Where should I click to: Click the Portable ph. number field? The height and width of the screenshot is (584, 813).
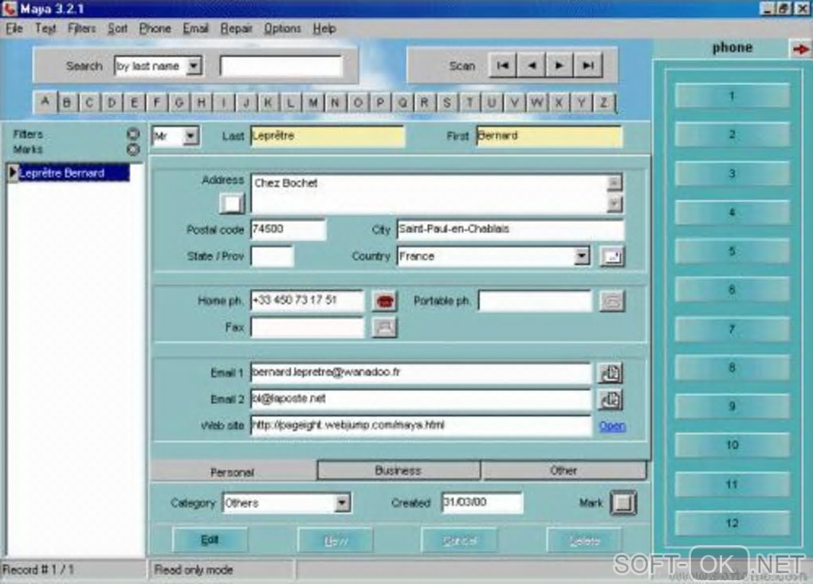pos(534,301)
